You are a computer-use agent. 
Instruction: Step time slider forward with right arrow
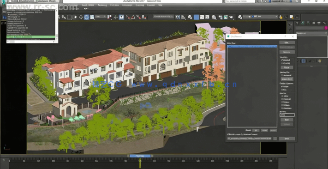152,156
